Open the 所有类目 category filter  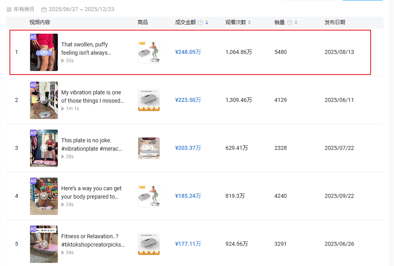point(24,9)
